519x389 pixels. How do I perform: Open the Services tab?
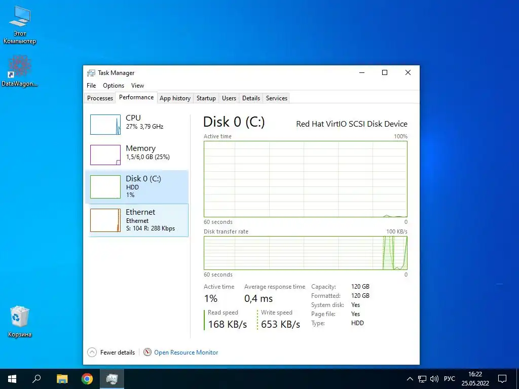point(277,98)
